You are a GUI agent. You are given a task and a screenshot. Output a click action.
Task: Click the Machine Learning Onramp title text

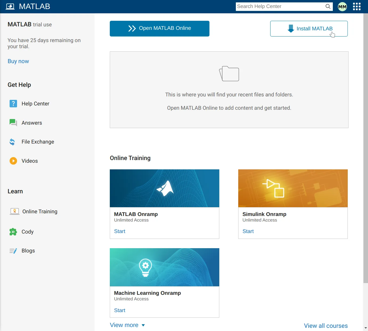coord(147,293)
